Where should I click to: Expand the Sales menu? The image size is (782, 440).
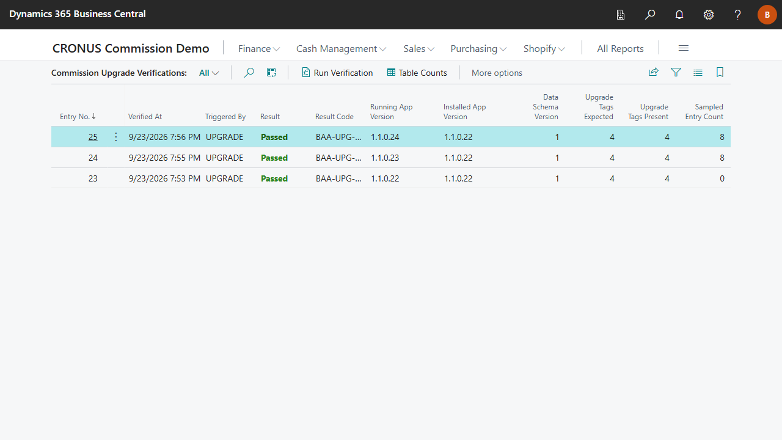point(418,48)
